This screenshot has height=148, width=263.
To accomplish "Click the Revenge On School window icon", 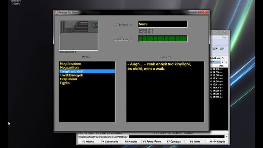I will (x=56, y=12).
